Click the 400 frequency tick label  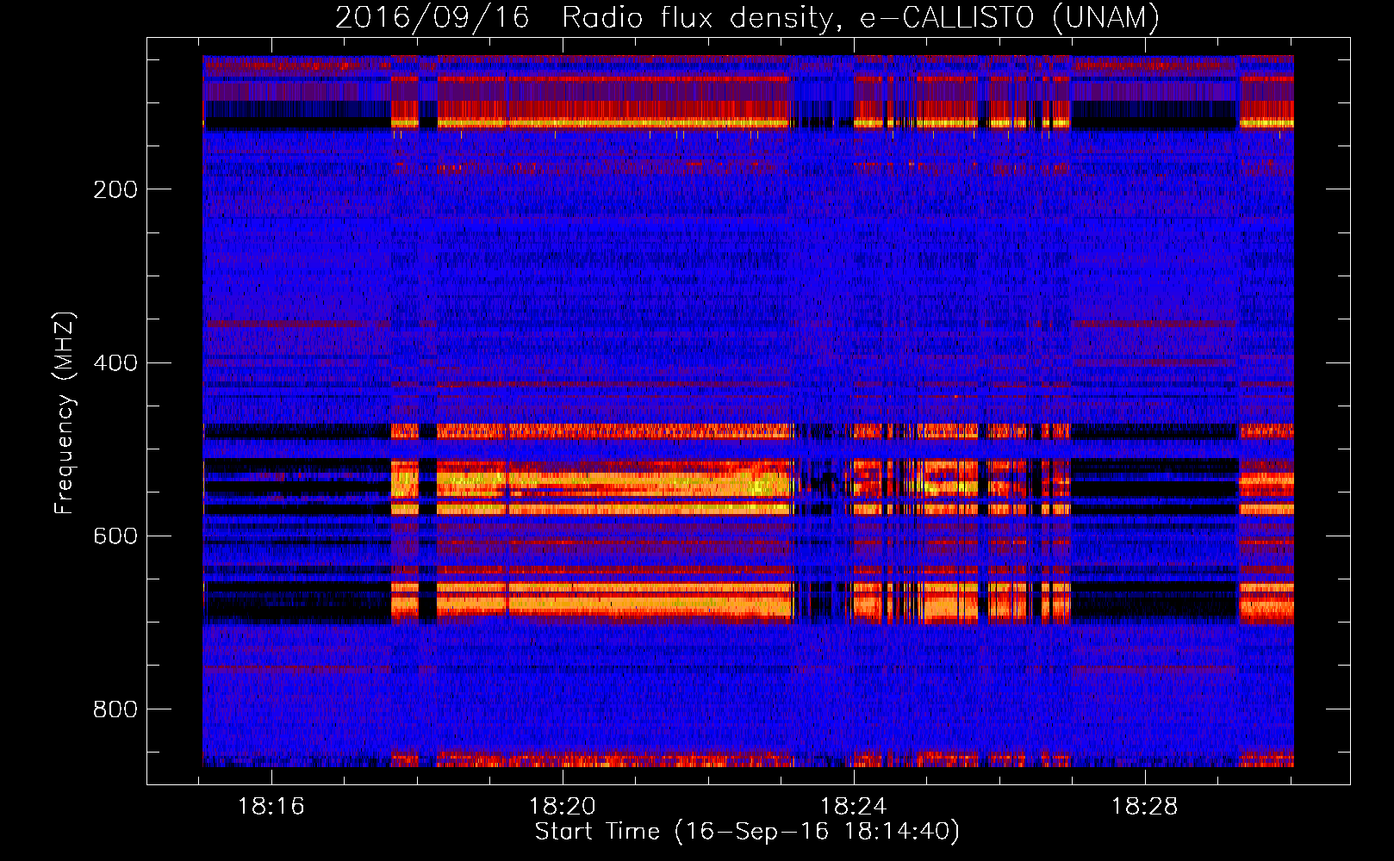[115, 362]
